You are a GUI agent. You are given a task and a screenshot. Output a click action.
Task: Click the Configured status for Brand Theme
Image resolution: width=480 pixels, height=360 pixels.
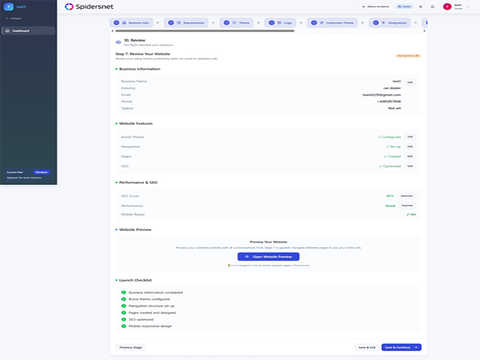coord(389,137)
